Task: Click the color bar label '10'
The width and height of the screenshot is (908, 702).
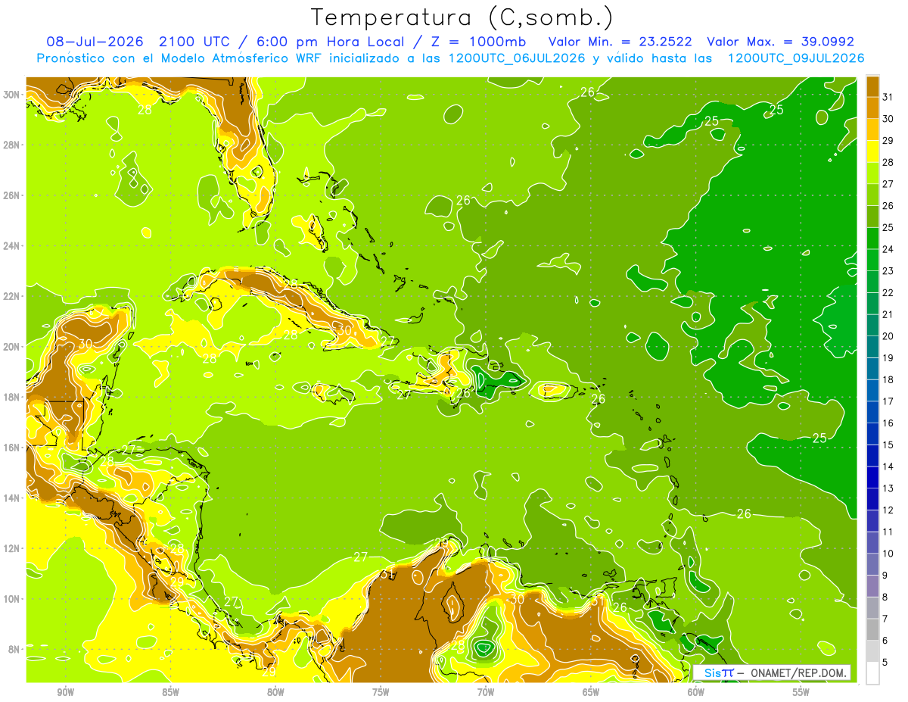Action: click(889, 554)
